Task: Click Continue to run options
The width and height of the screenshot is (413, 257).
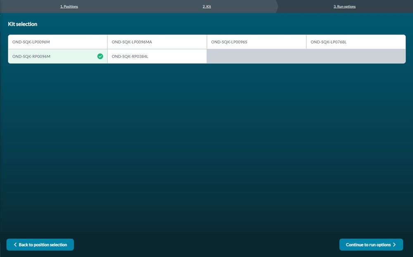Action: [x=371, y=245]
